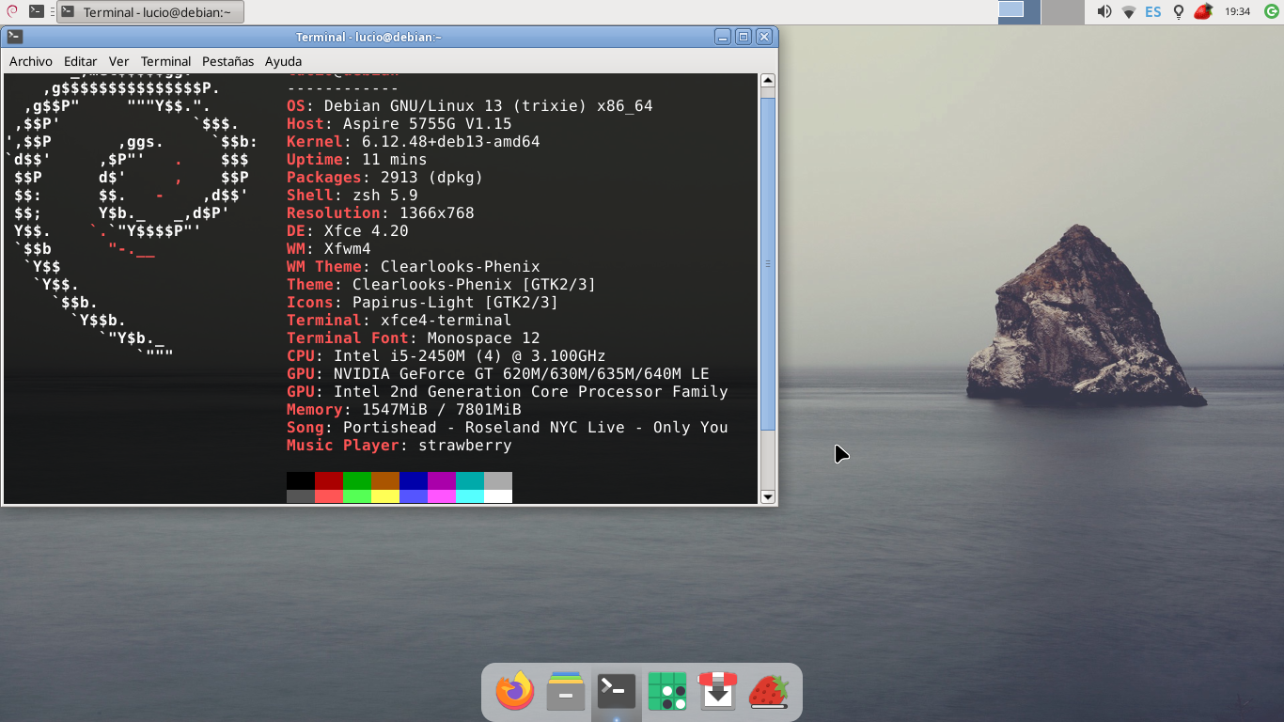Open the Archivo menu
Viewport: 1284px width, 722px height.
(x=31, y=61)
